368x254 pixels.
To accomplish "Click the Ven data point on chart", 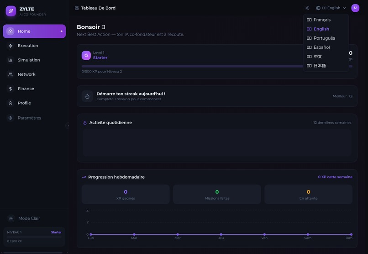I will coord(264,234).
